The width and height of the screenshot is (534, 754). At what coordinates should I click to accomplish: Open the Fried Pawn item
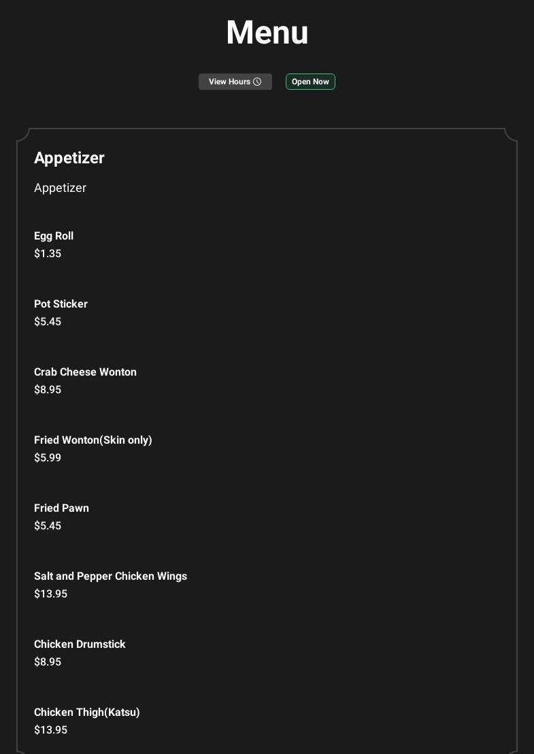61,508
